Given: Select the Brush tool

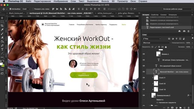Looking at the screenshot, I should [2, 34].
